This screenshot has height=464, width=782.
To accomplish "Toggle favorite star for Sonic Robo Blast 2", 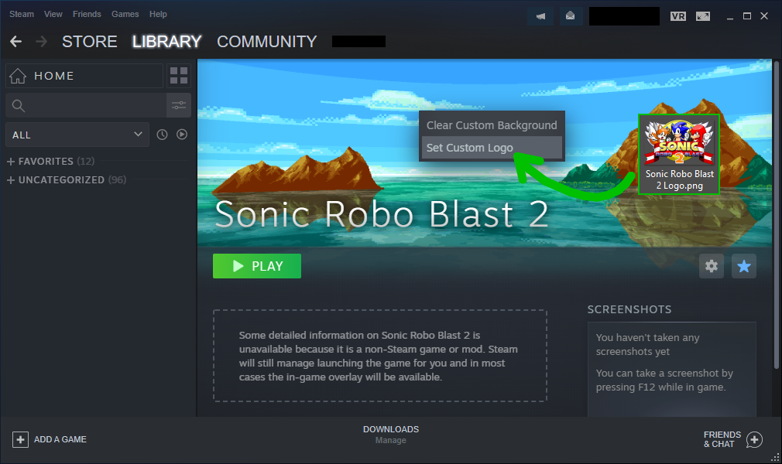I will click(744, 266).
